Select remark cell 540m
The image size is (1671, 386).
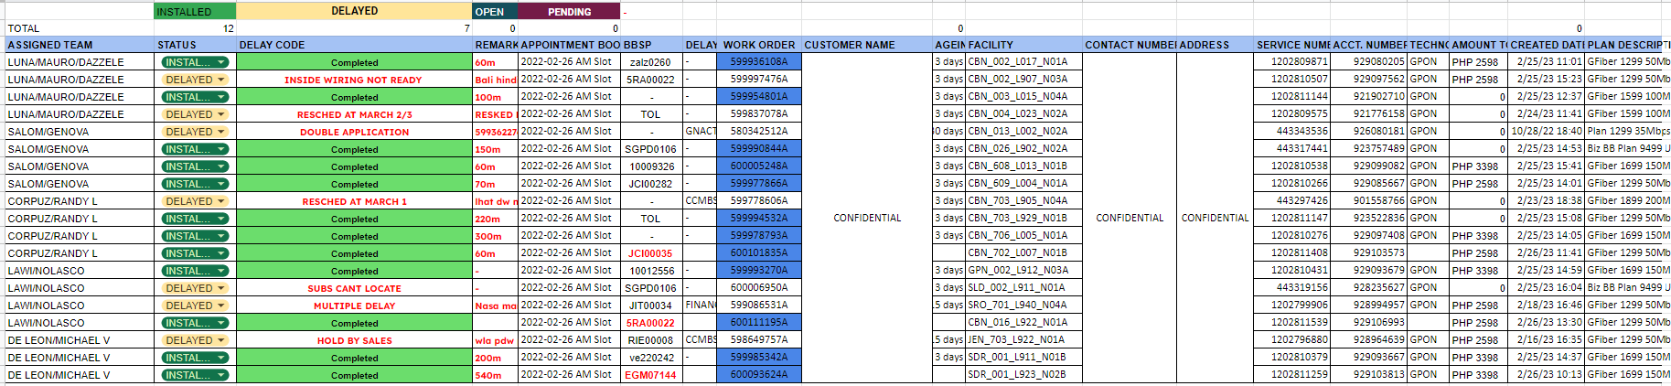495,375
